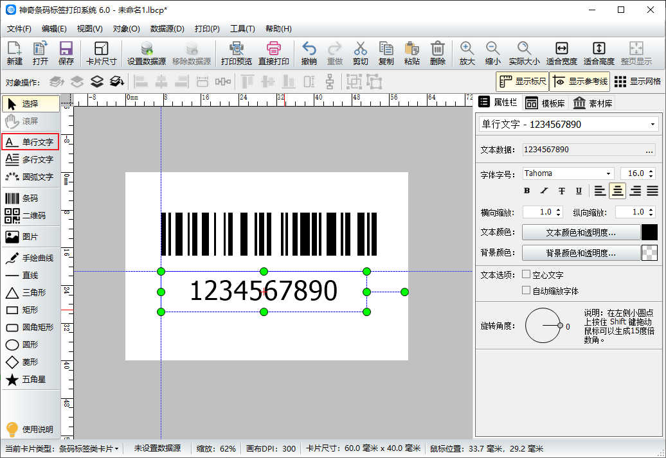Toggle italic text formatting
The height and width of the screenshot is (458, 666).
[544, 191]
